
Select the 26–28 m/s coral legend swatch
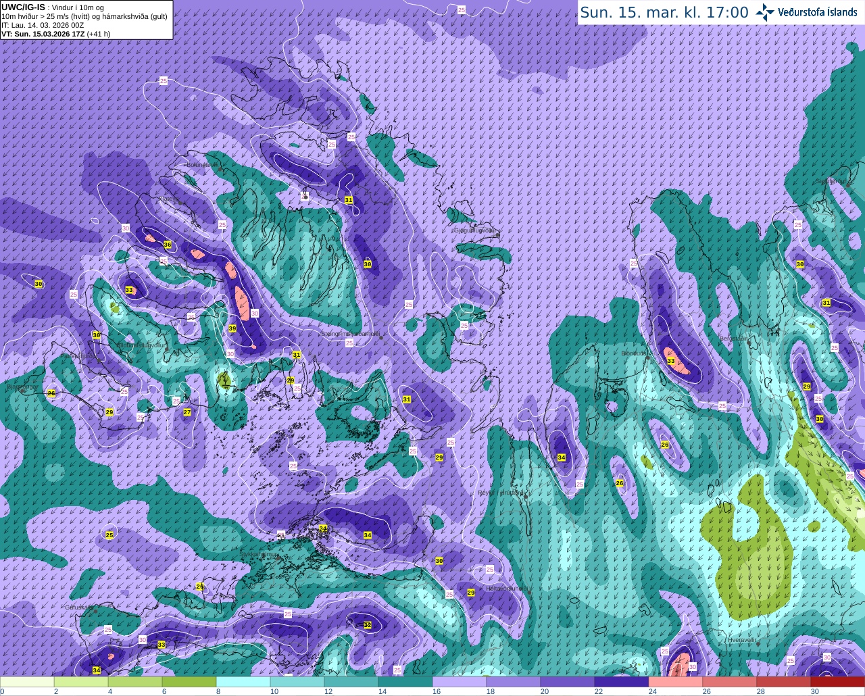tap(731, 682)
